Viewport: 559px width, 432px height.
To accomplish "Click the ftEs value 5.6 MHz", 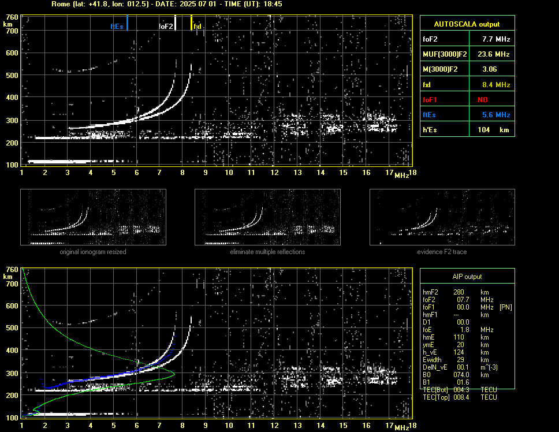I will pos(496,115).
